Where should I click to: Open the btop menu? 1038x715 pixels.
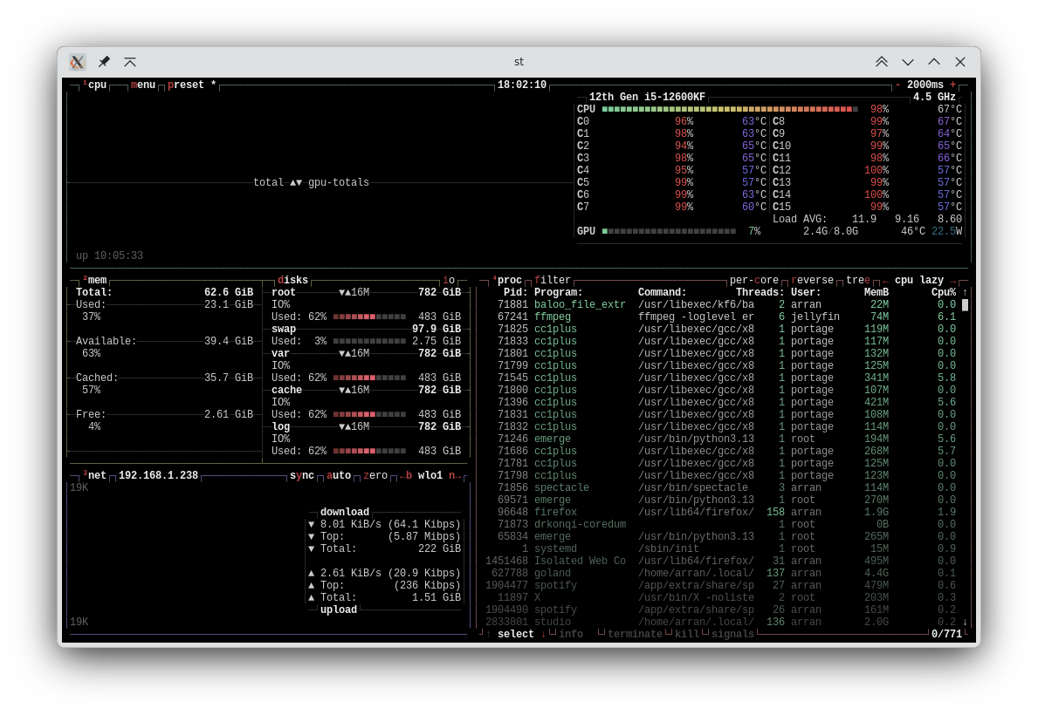pos(143,85)
